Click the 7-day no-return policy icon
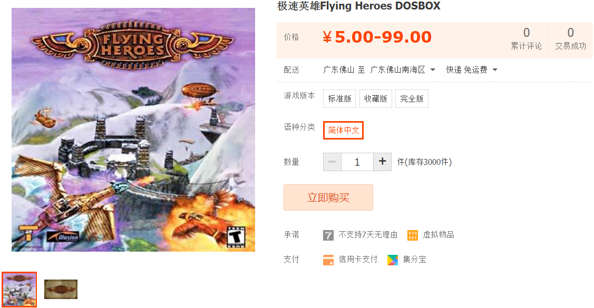Screen dimensions: 594x308 pyautogui.click(x=328, y=235)
